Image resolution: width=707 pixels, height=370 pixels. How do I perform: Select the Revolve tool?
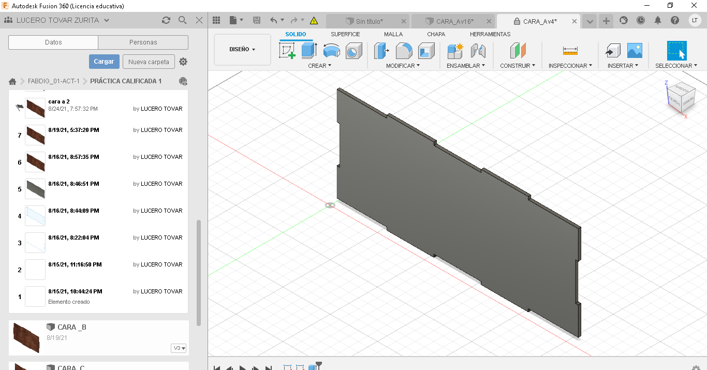pos(332,51)
